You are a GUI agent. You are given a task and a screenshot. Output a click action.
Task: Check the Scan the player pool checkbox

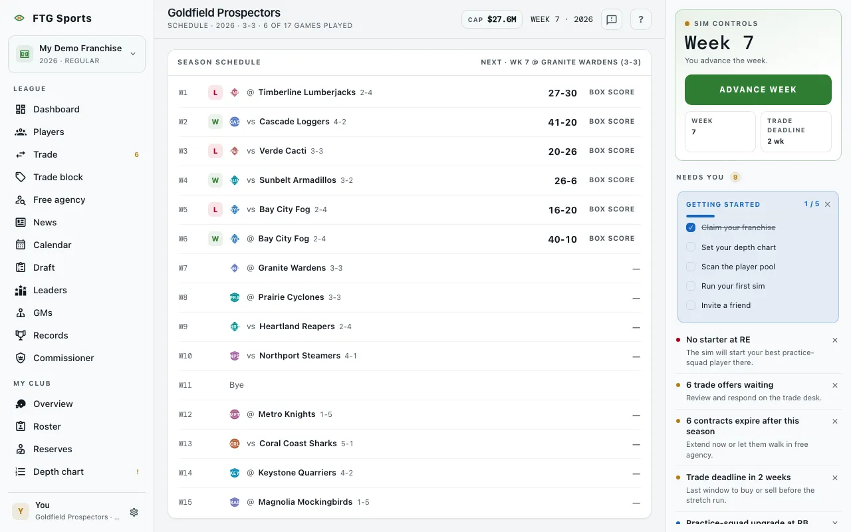click(x=691, y=267)
